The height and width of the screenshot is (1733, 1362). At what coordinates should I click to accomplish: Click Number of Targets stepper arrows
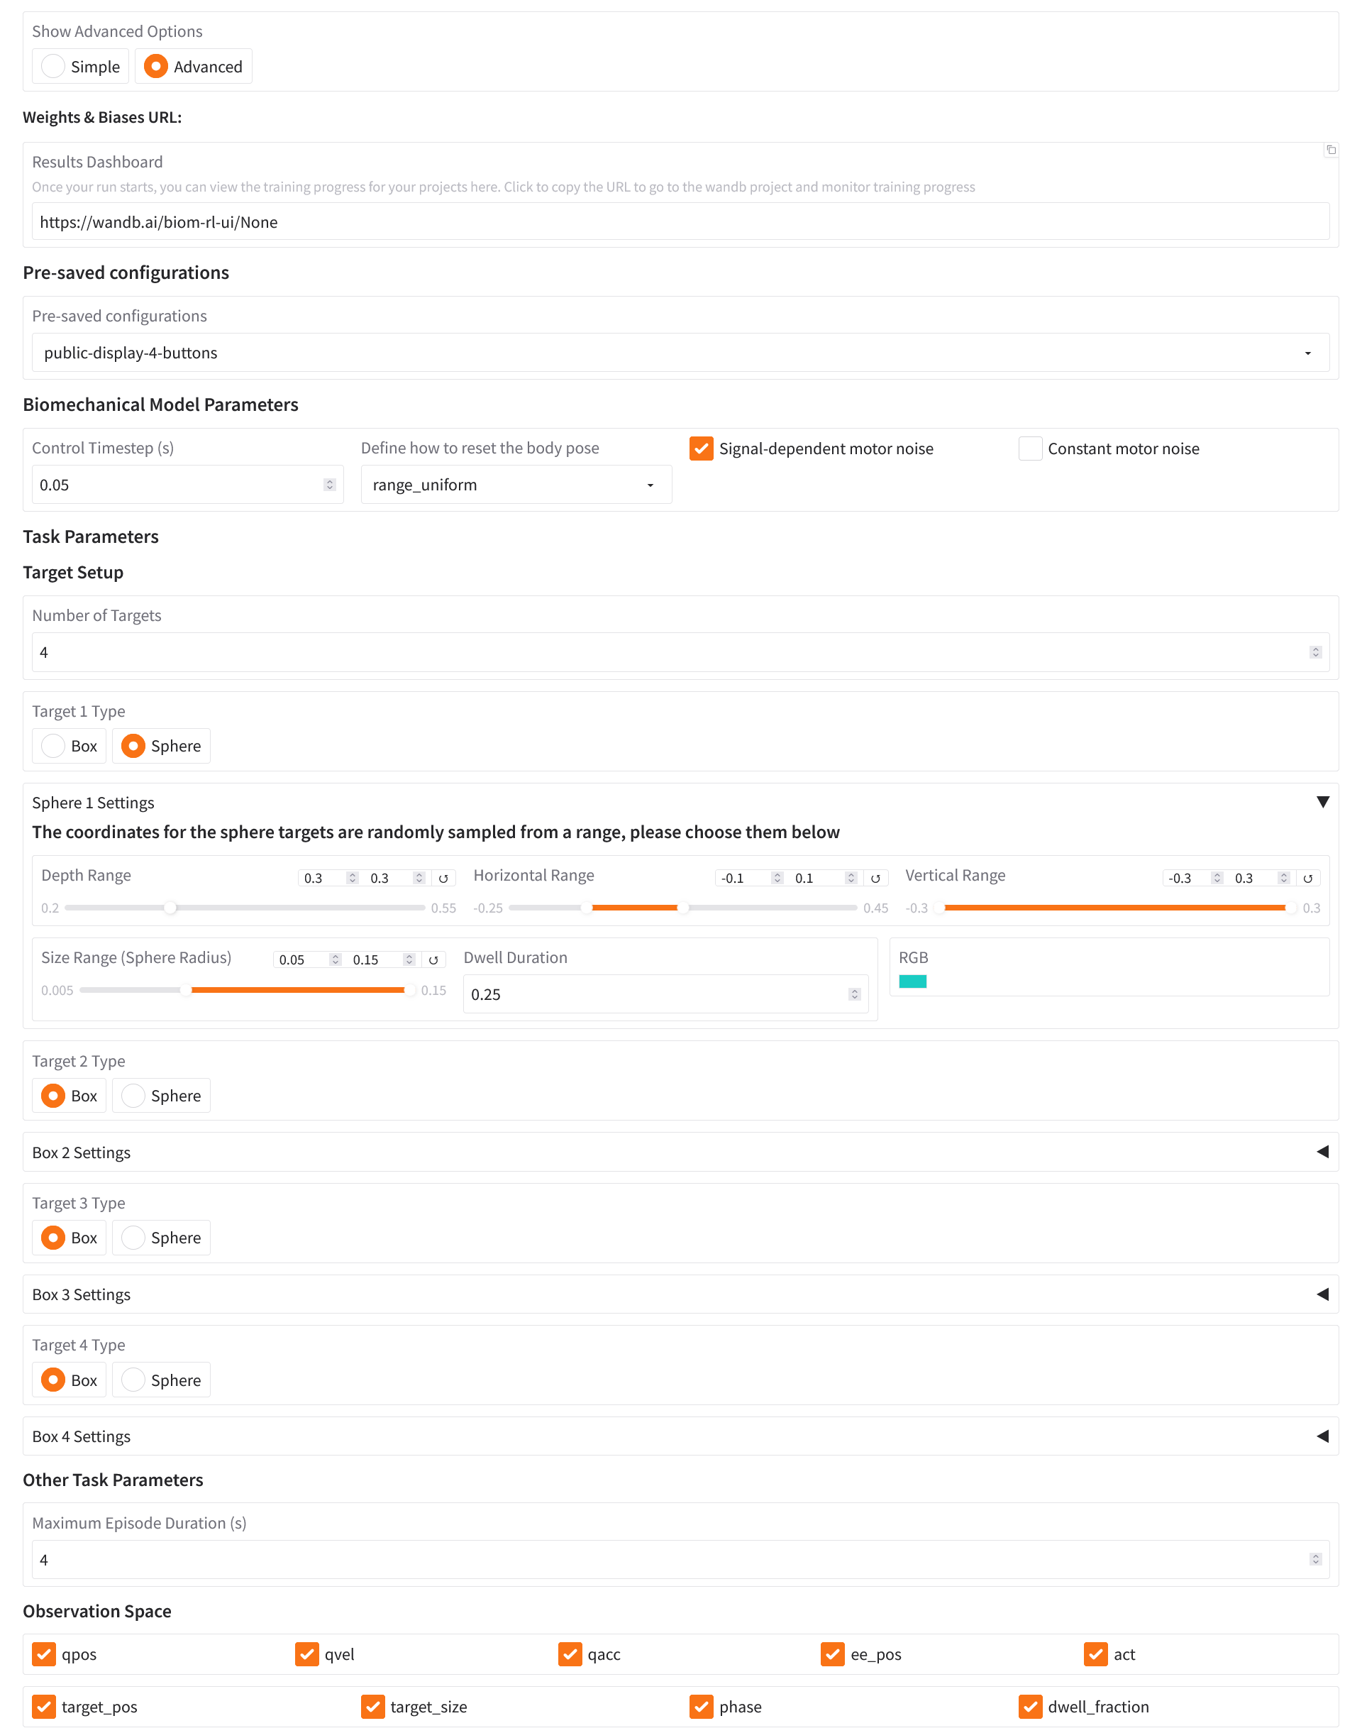1315,653
